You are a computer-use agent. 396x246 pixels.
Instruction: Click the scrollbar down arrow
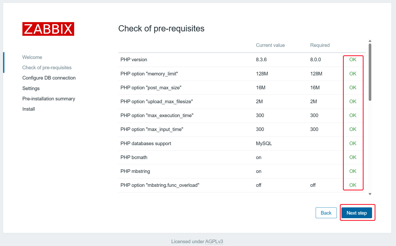tap(370, 194)
